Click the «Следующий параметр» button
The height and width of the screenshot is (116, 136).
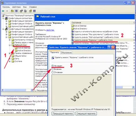[x=86, y=114]
